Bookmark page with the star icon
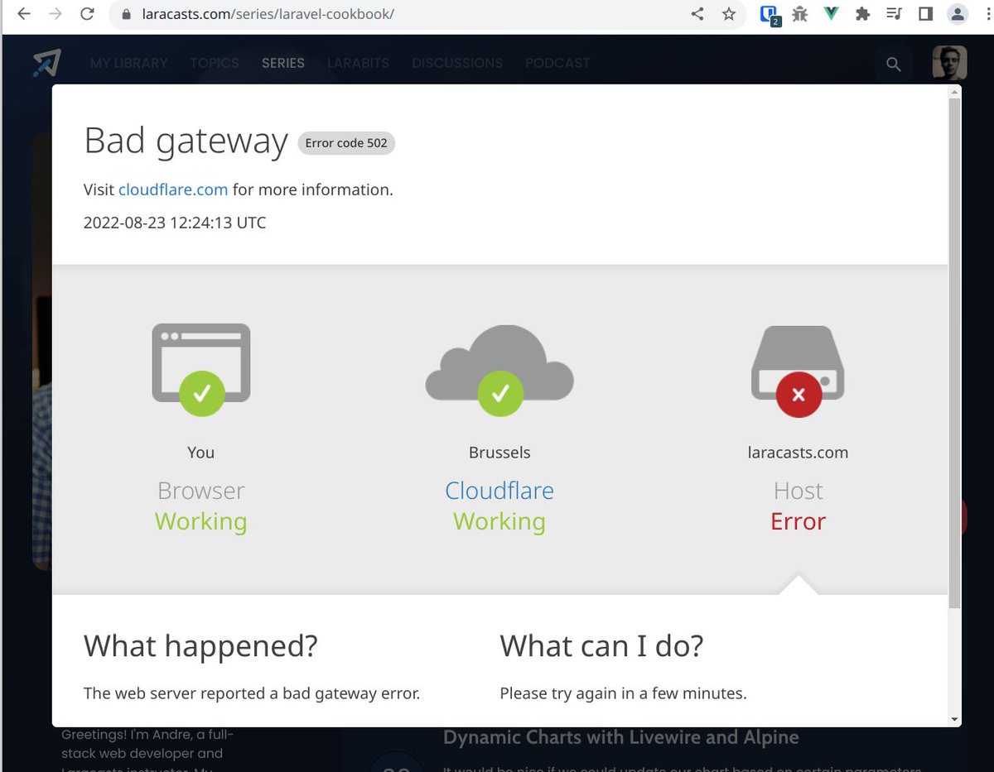Image resolution: width=994 pixels, height=772 pixels. click(729, 14)
